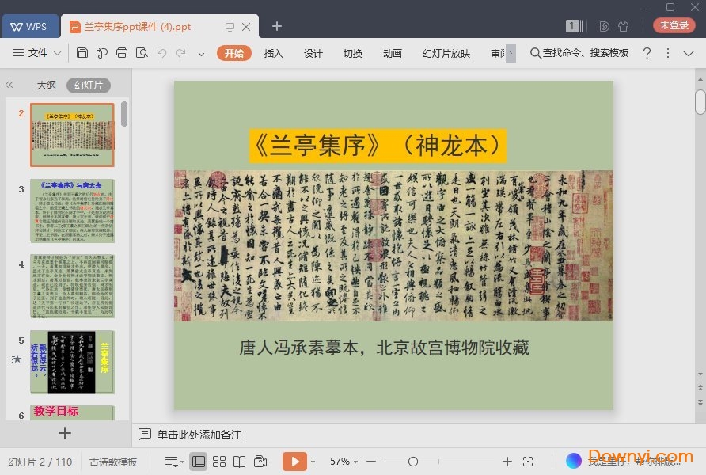Click the fit slide to window icon
The height and width of the screenshot is (475, 706).
528,462
